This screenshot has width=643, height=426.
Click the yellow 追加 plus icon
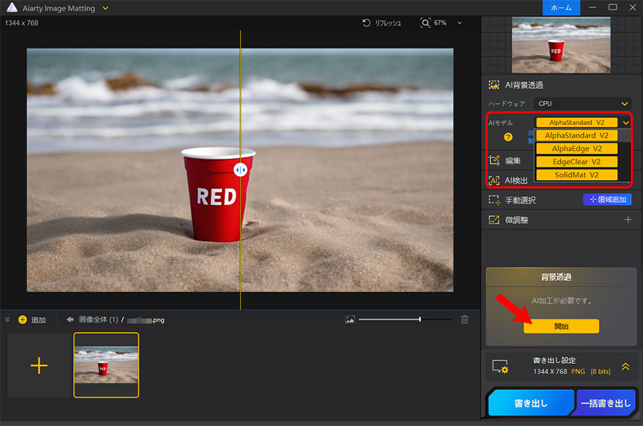tap(22, 320)
